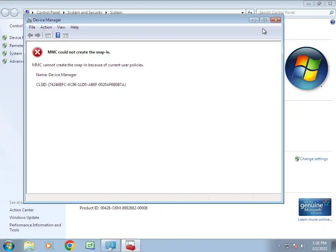Click the Device Manager title bar icon
The image size is (336, 252).
[29, 20]
